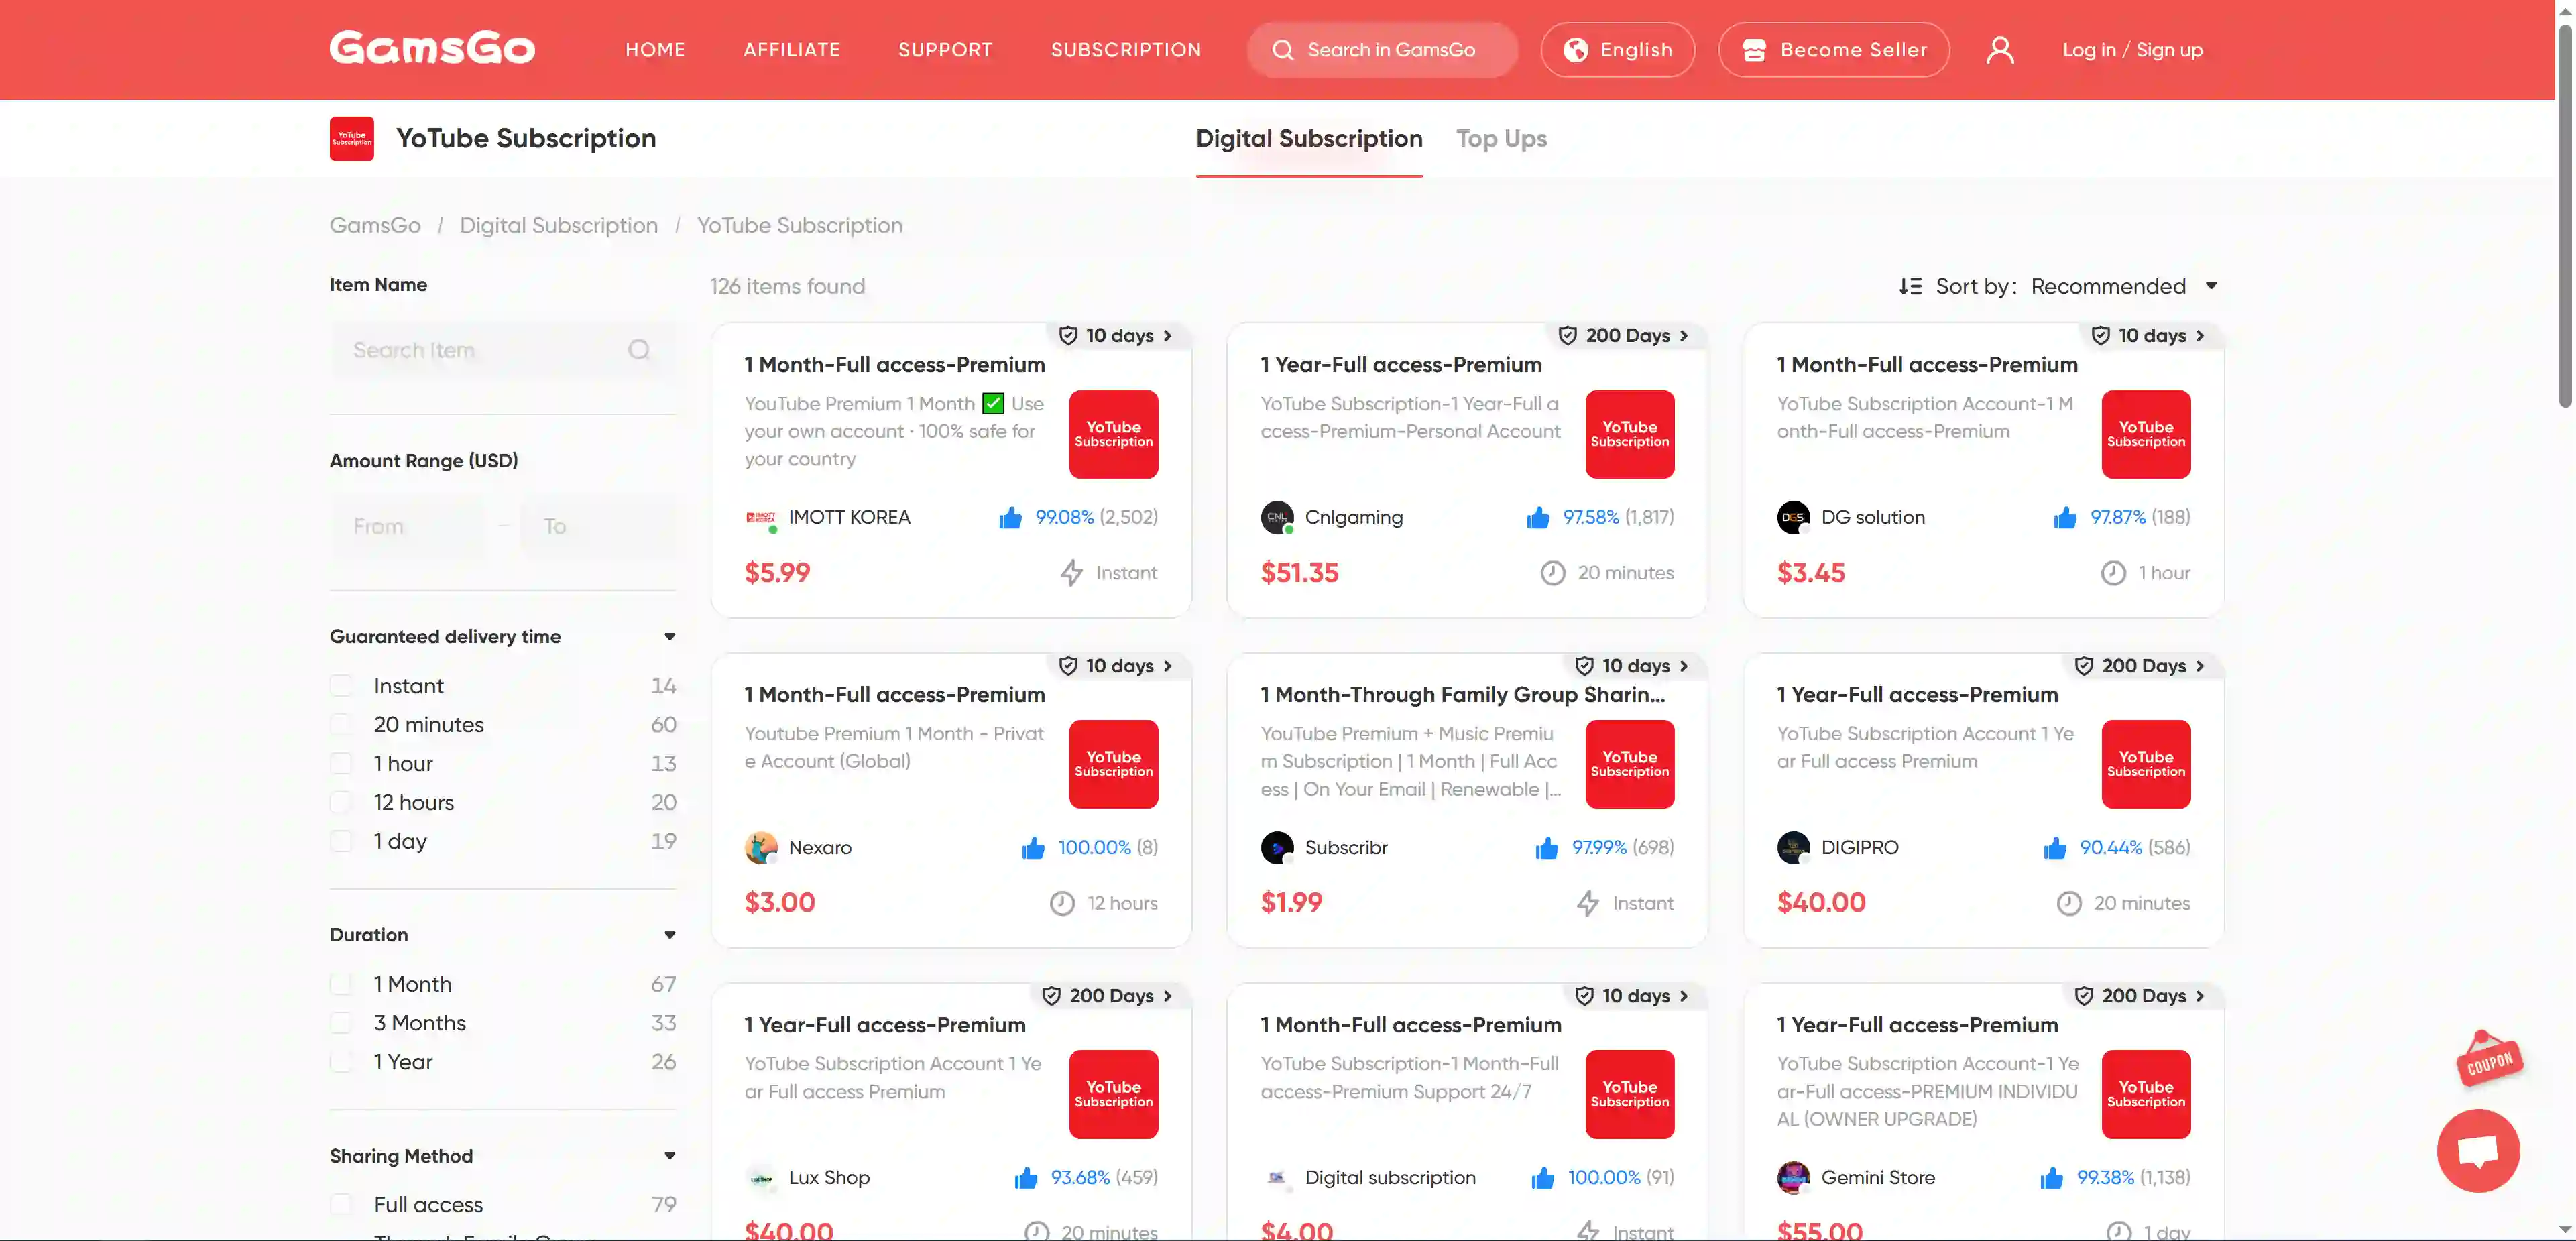Click the IMOTT KOREA seller avatar
Viewport: 2576px width, 1241px height.
coord(760,518)
